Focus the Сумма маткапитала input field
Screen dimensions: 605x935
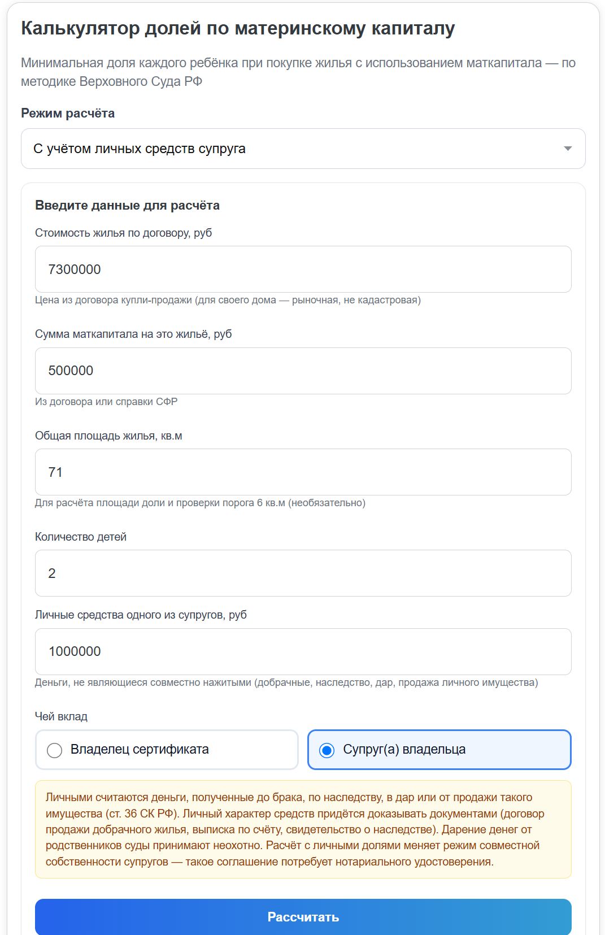click(x=303, y=371)
